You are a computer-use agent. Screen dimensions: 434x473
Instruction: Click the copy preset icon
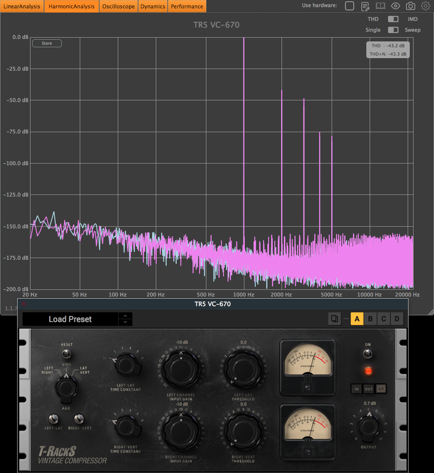coord(335,319)
